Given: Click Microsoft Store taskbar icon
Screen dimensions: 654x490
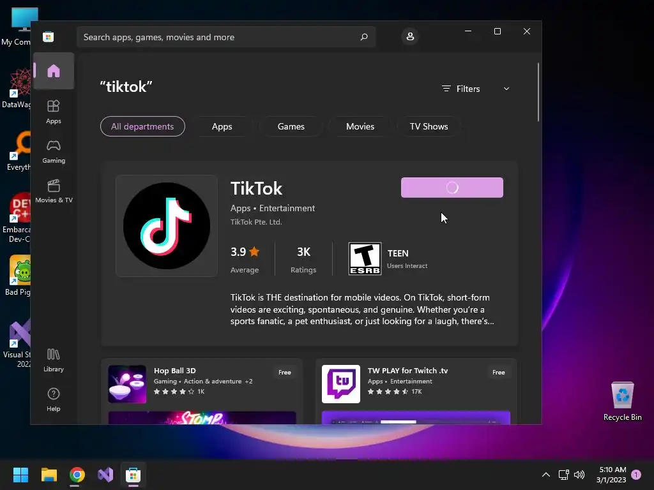Looking at the screenshot, I should coord(133,475).
